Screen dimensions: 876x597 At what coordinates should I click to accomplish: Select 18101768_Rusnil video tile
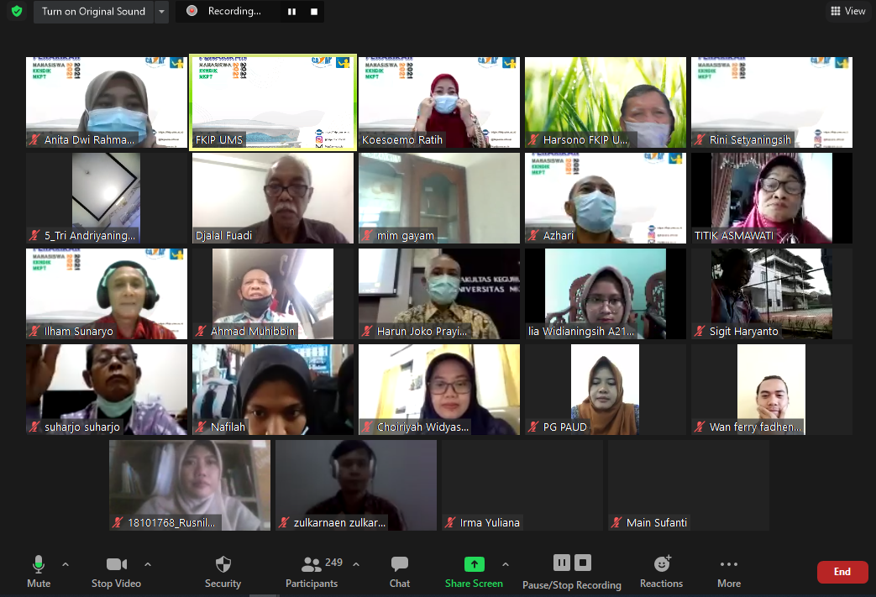[x=190, y=485]
